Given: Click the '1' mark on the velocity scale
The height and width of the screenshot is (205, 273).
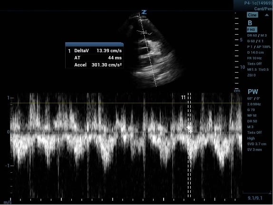Looking at the screenshot, I should tap(9, 98).
